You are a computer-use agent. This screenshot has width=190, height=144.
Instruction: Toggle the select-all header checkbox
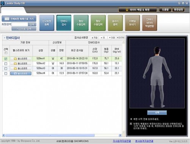tap(6, 53)
